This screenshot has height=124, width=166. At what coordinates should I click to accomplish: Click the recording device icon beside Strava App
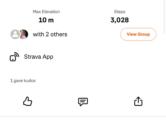point(14,57)
